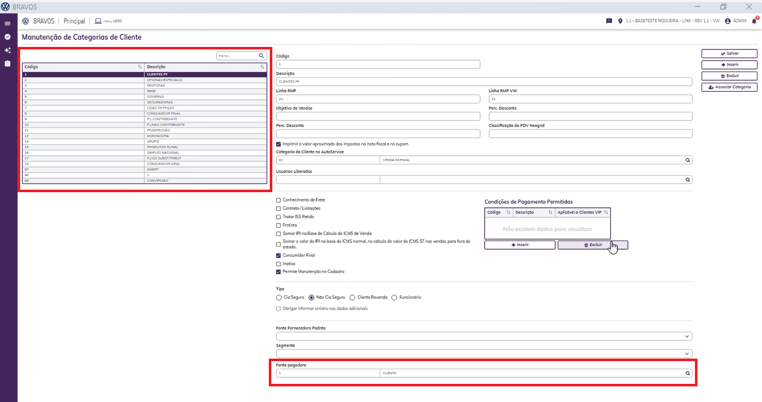
Task: Open the ADMIN user account icon
Action: tap(727, 21)
